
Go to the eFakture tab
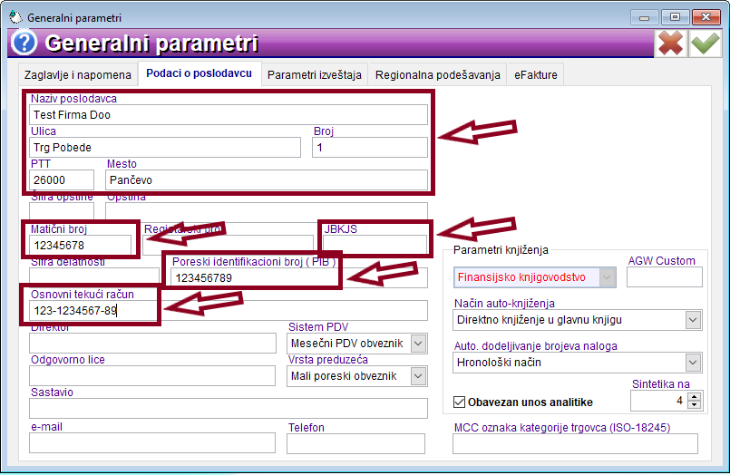coord(536,74)
